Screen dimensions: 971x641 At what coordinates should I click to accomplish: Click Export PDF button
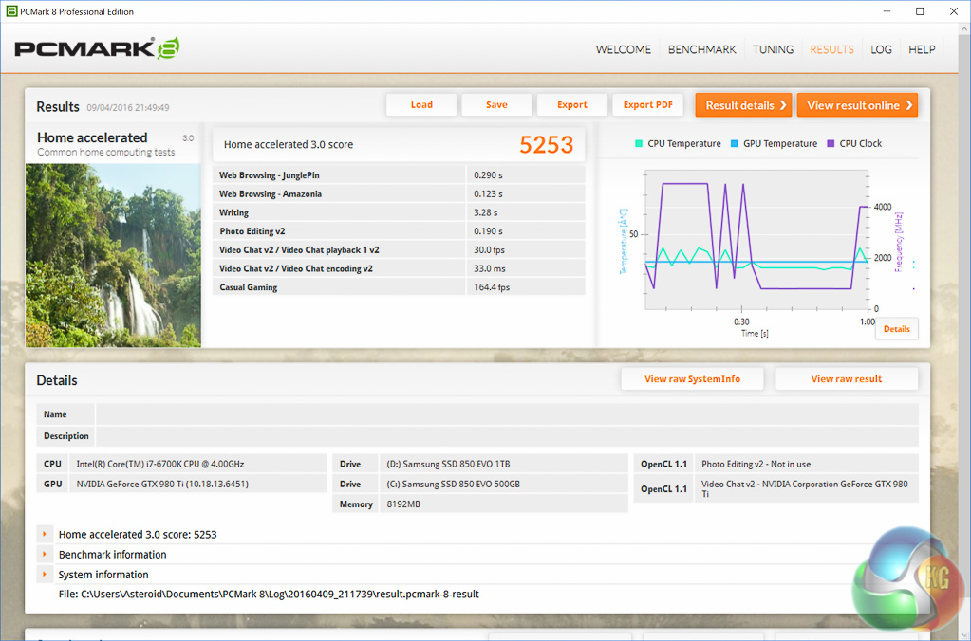[x=648, y=105]
